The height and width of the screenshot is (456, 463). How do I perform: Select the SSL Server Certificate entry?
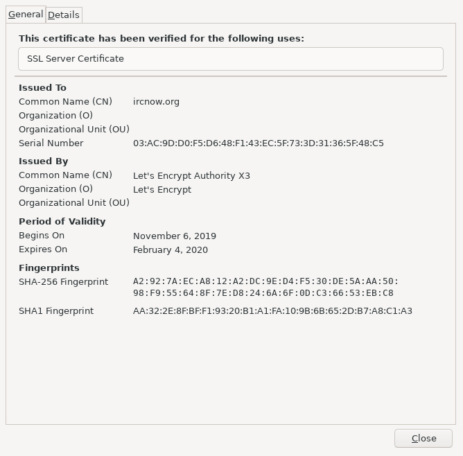click(x=231, y=59)
